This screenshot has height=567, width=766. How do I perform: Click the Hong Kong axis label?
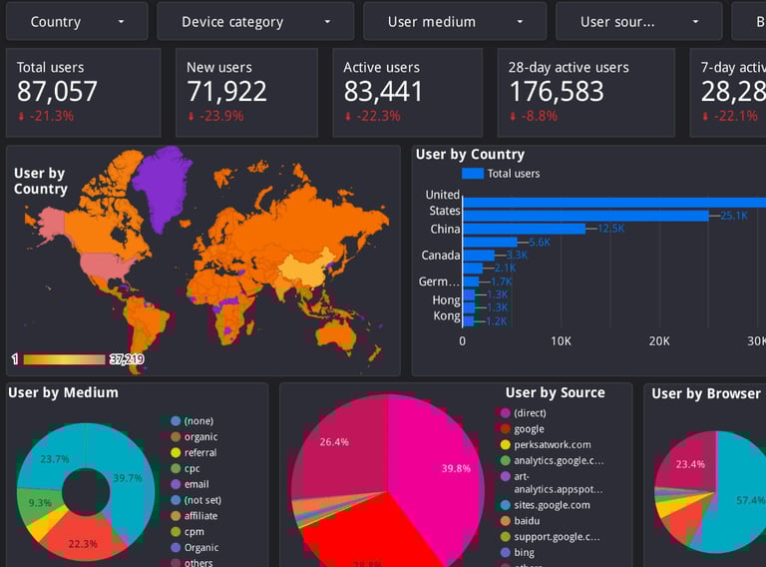coord(446,307)
